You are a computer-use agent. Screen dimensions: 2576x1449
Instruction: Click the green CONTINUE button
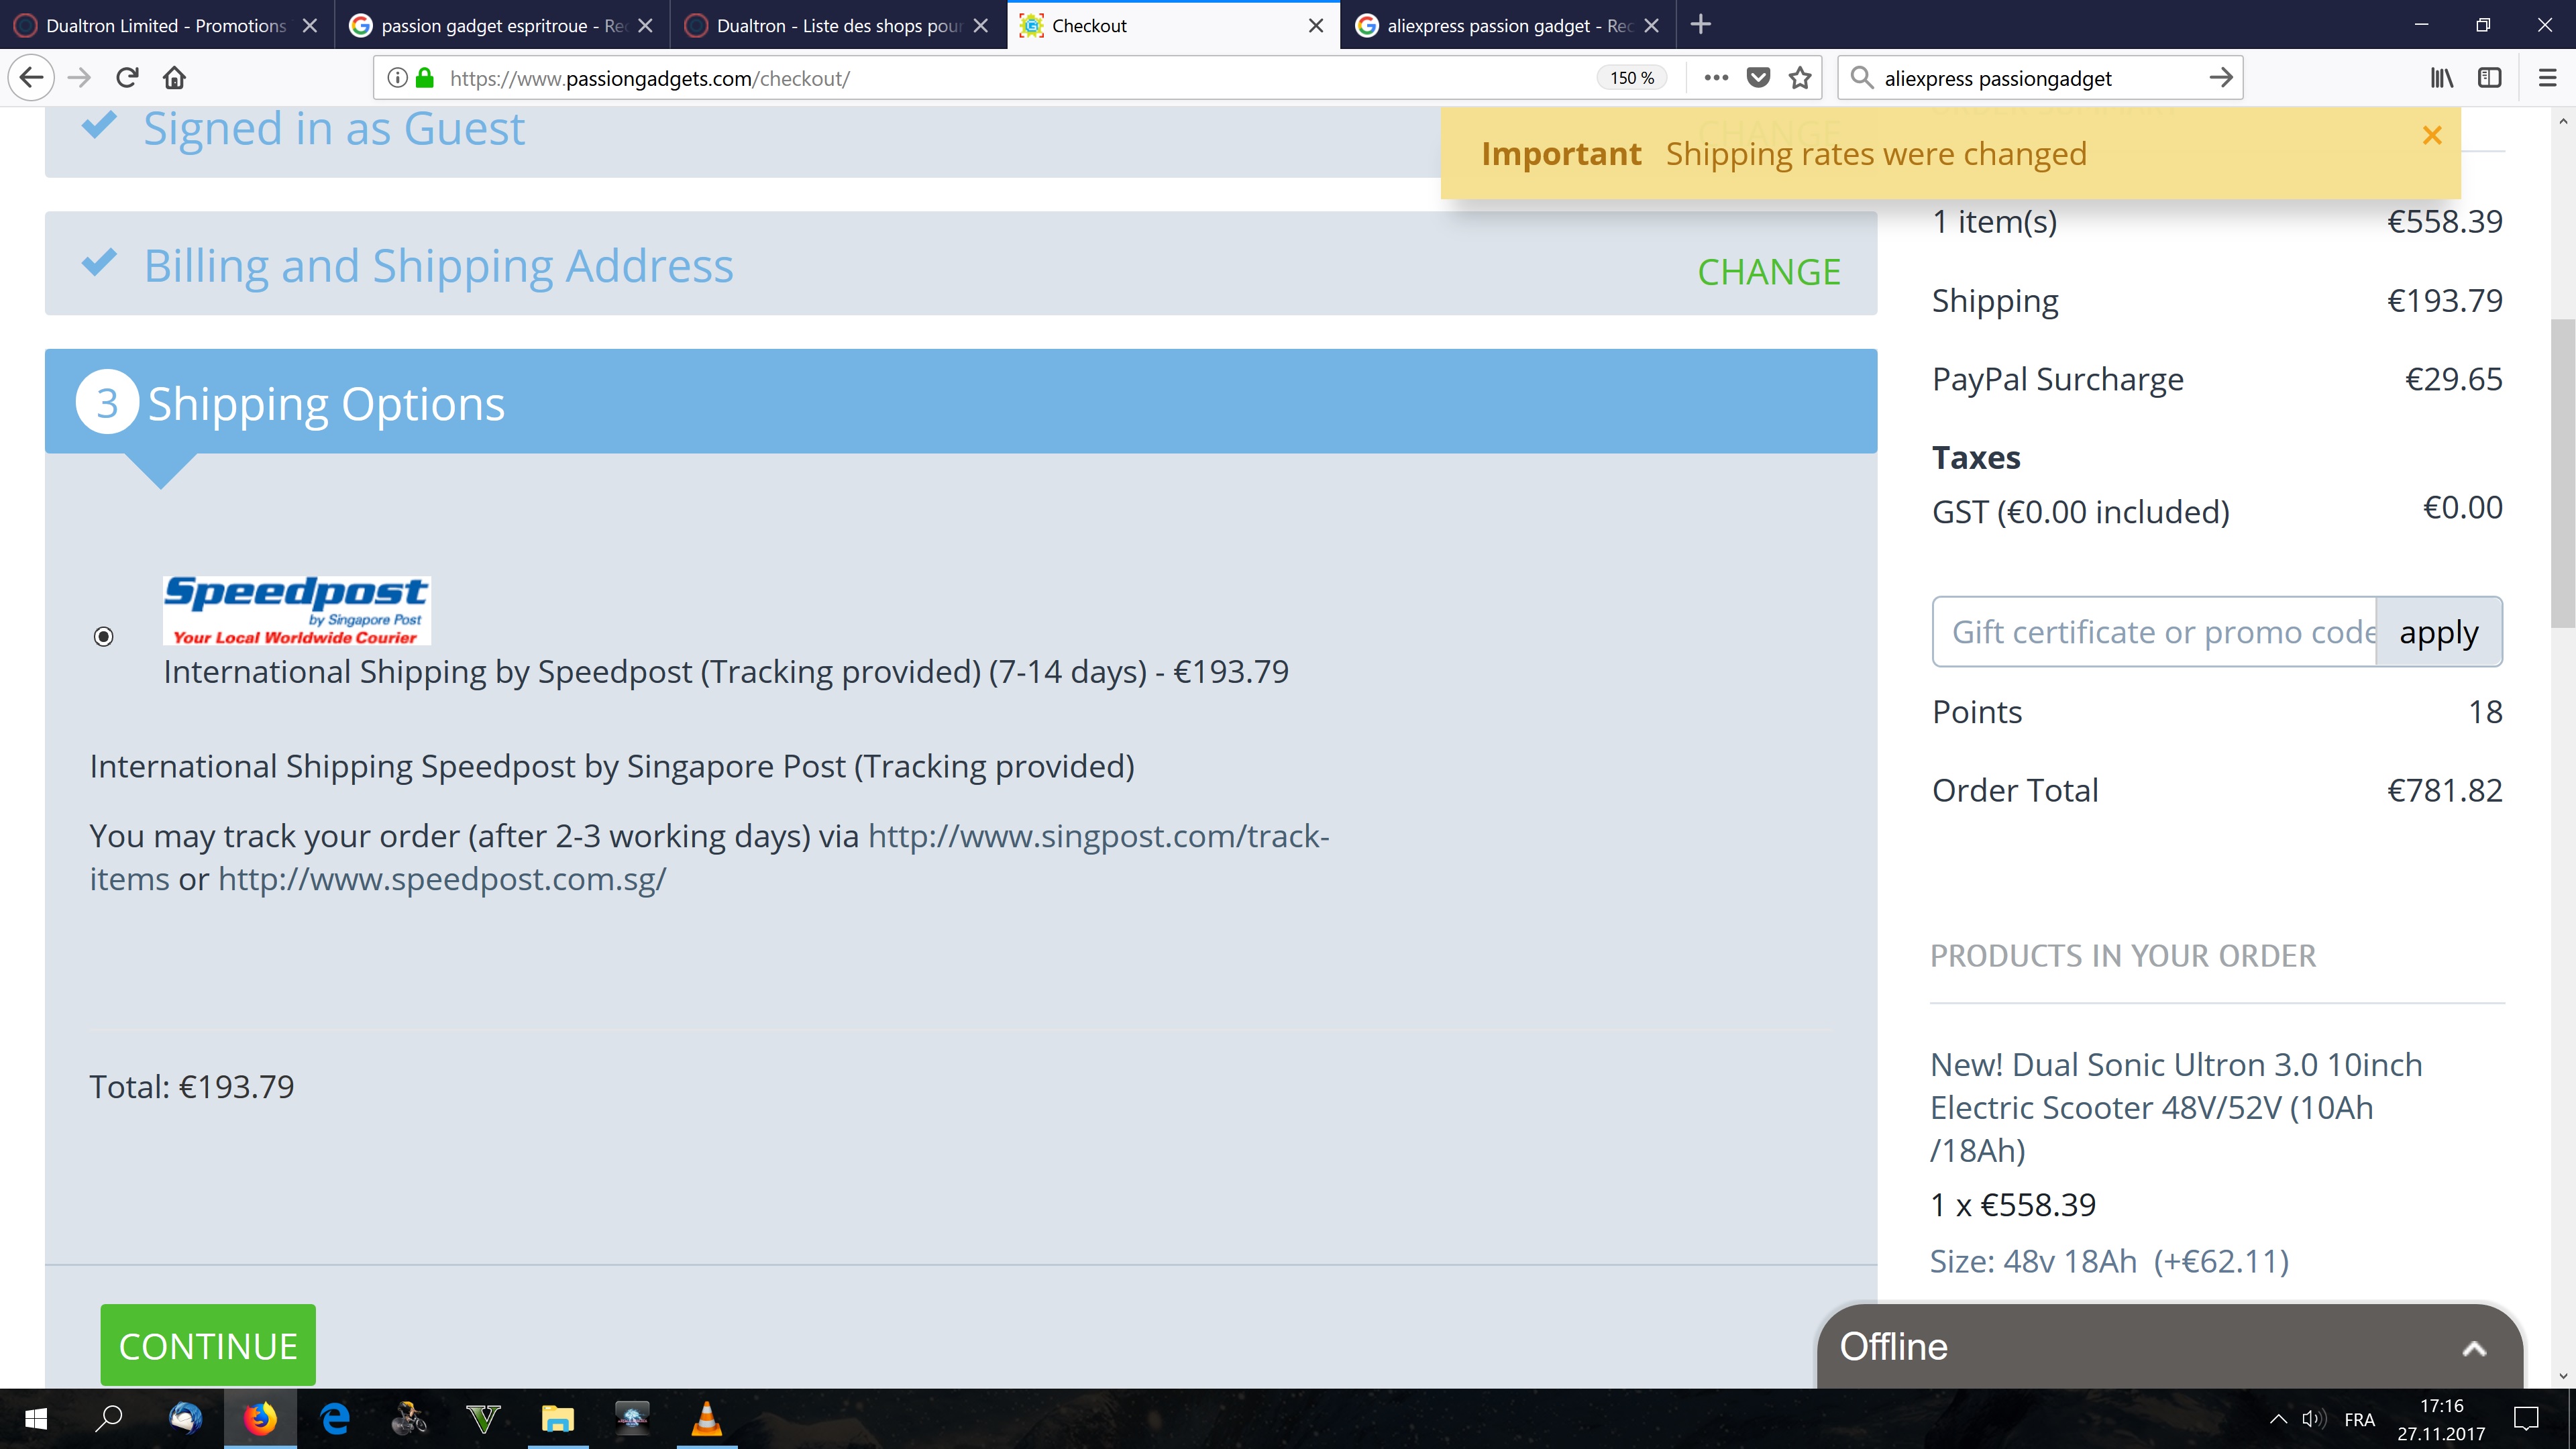[208, 1345]
